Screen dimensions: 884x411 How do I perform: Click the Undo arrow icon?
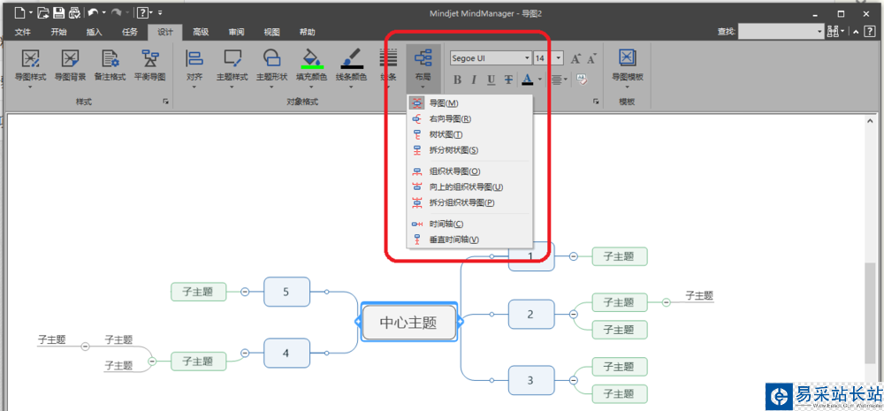(x=94, y=11)
